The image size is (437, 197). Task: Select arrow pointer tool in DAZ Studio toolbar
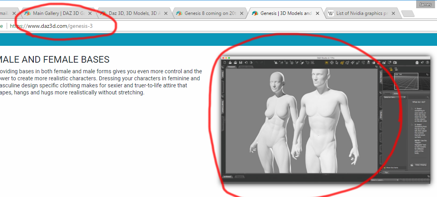tap(337, 63)
